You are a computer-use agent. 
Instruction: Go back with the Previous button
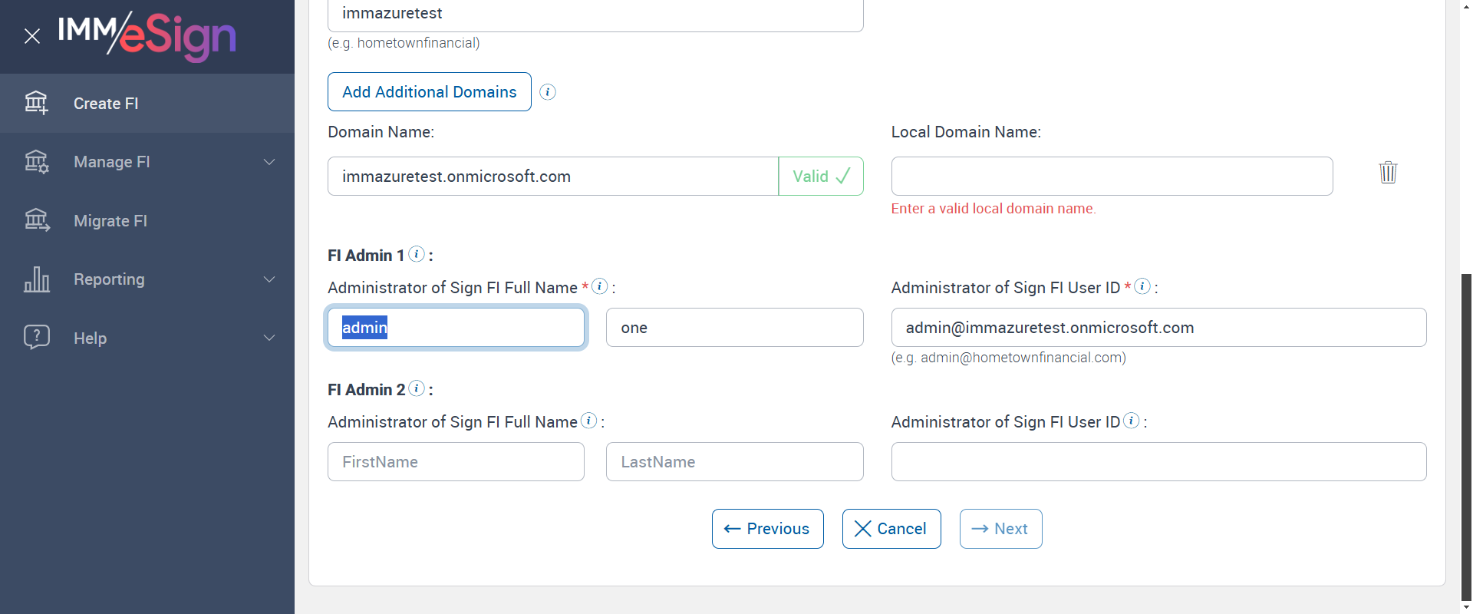pos(767,529)
